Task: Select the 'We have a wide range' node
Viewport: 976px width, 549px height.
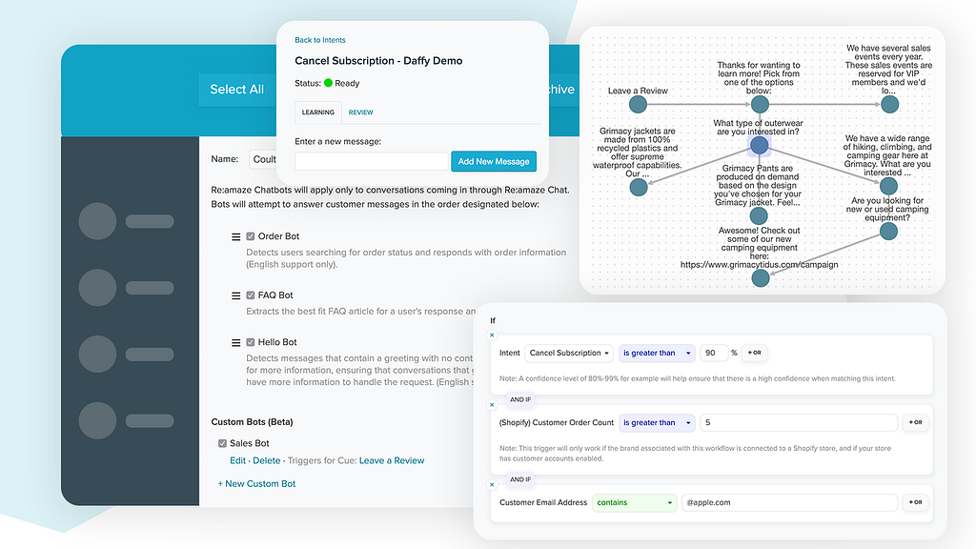Action: [x=888, y=186]
